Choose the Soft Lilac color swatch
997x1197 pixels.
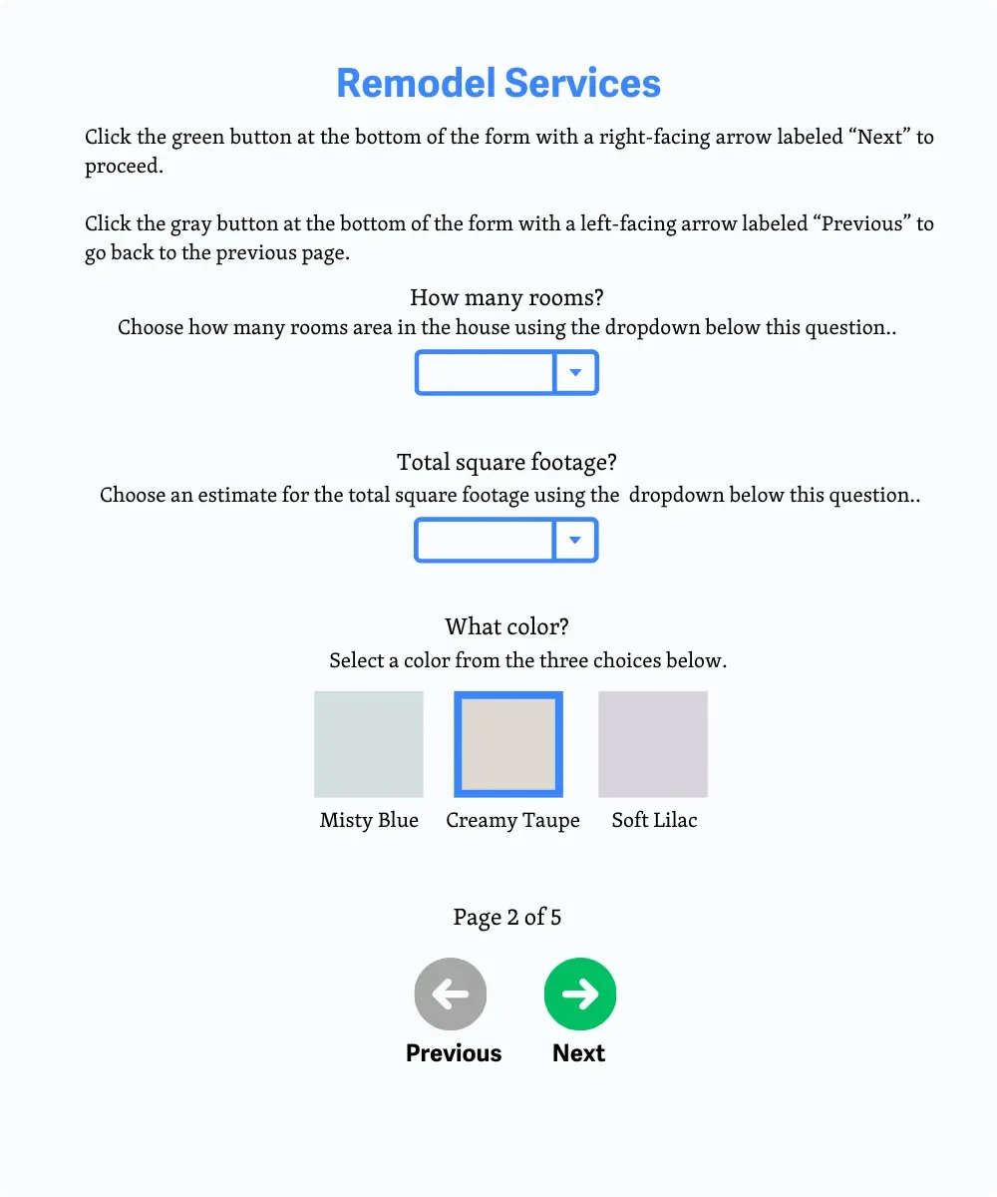click(x=653, y=744)
